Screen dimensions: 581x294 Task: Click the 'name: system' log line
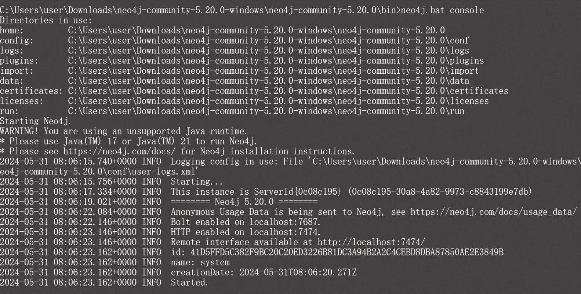pos(200,262)
